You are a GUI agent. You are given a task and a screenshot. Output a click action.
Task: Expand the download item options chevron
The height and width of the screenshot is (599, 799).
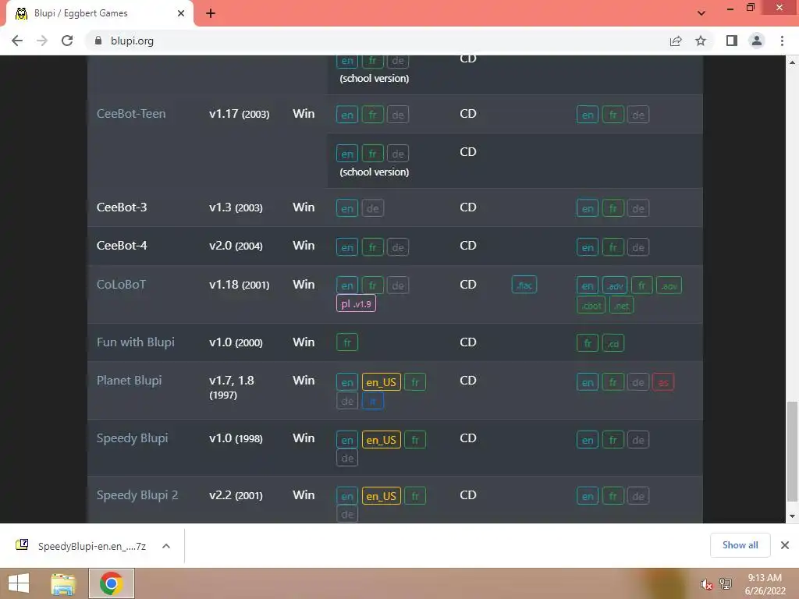point(165,546)
